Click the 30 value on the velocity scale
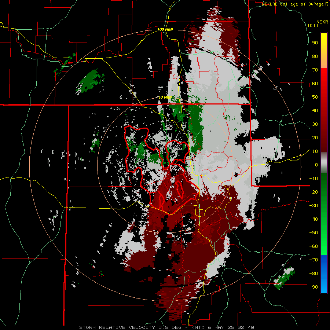 [x=315, y=124]
